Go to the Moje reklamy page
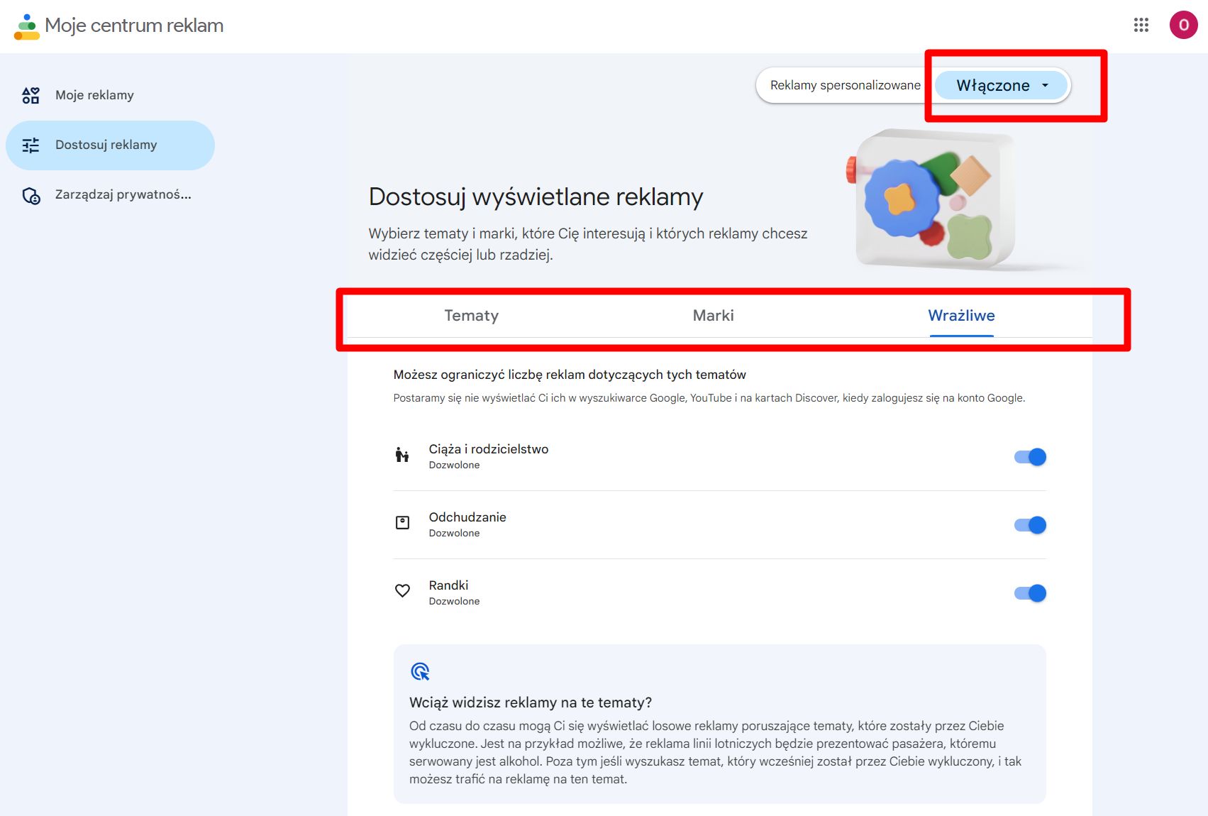Image resolution: width=1208 pixels, height=816 pixels. point(94,95)
